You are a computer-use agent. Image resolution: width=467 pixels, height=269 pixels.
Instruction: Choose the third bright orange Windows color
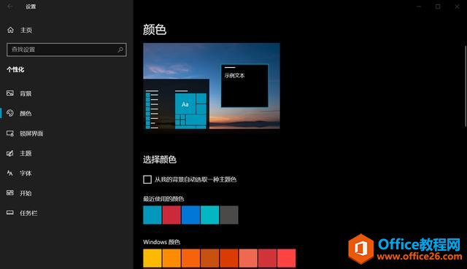(190, 258)
